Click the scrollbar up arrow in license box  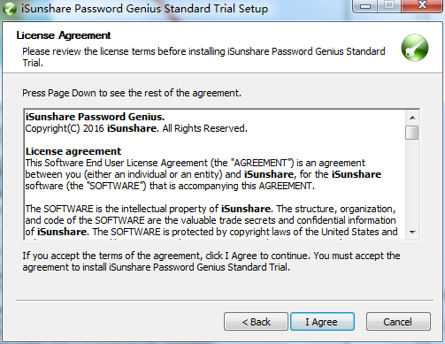412,118
